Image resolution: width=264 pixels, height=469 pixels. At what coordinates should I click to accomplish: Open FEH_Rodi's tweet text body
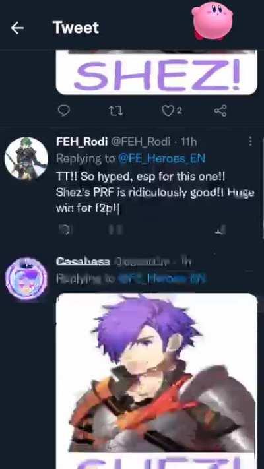coord(155,193)
